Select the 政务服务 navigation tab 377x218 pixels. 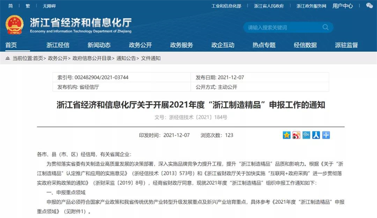pos(181,45)
